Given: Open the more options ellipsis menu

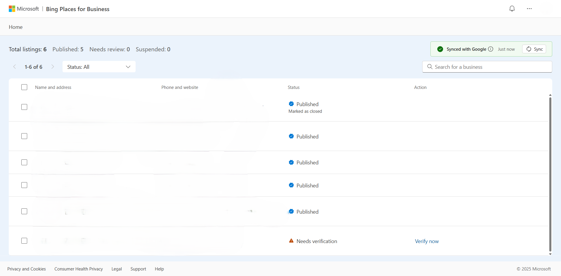Looking at the screenshot, I should [x=529, y=9].
